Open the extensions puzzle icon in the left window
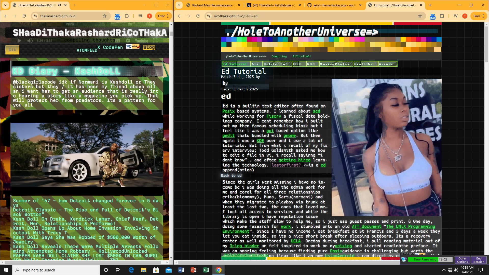489x275 pixels. point(127,16)
